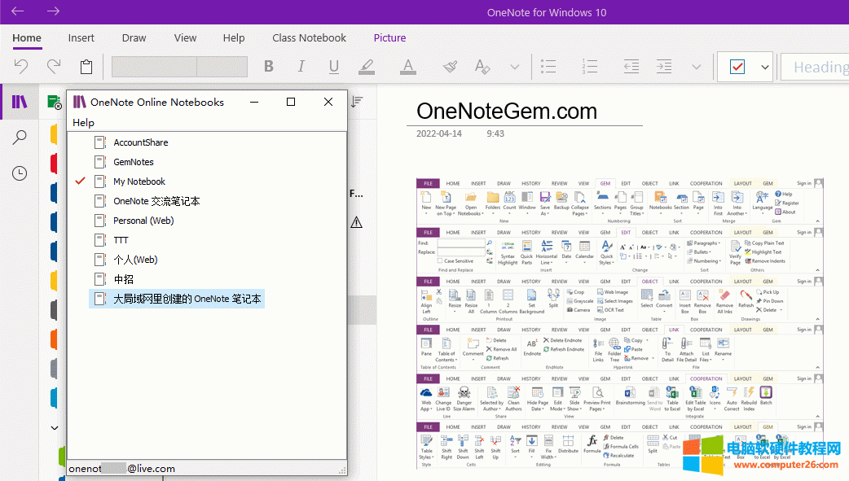Apply a bulleted list
This screenshot has width=849, height=481.
point(548,67)
